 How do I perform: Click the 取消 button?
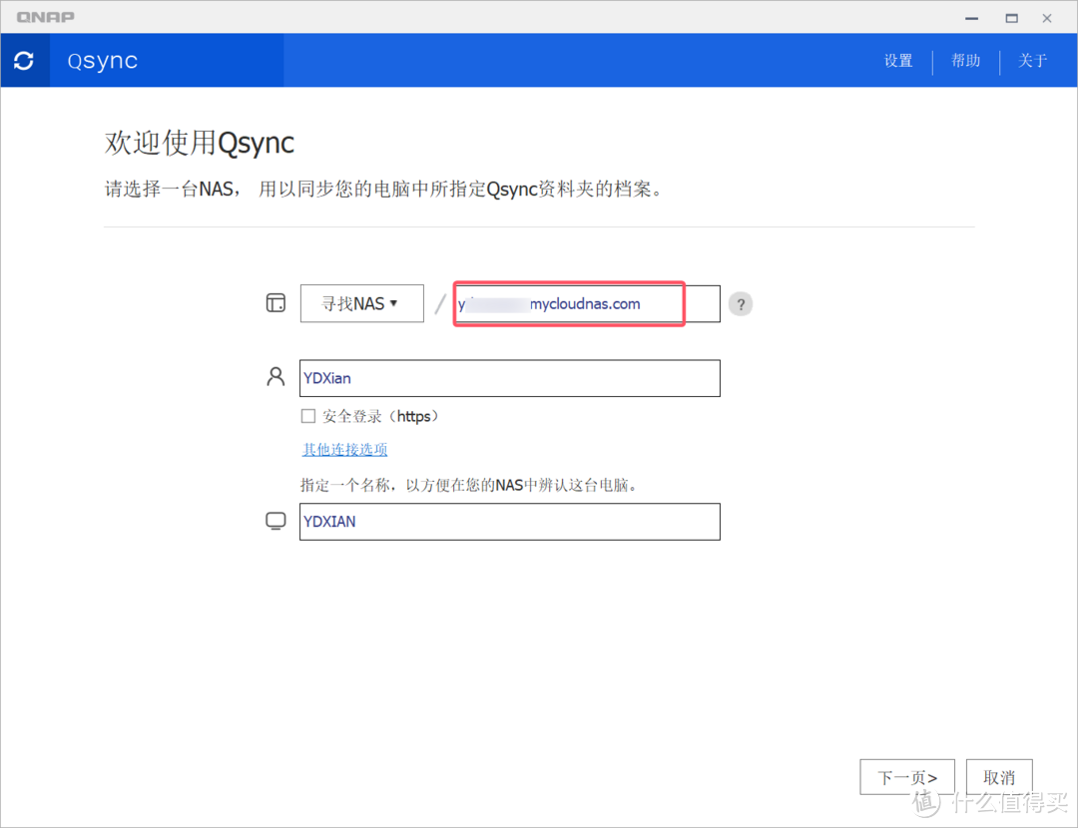click(x=998, y=777)
